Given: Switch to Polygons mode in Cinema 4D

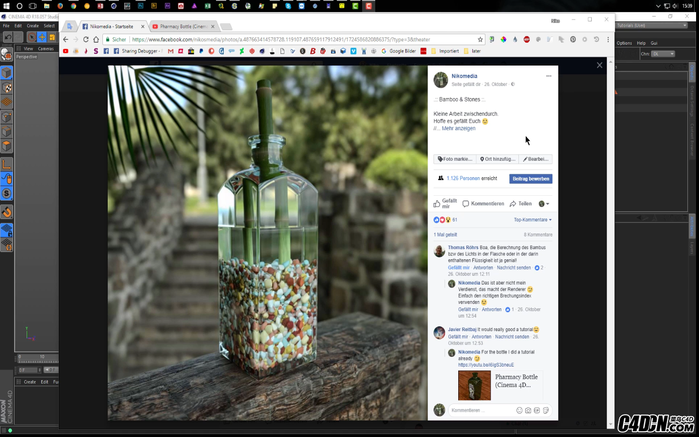Looking at the screenshot, I should click(x=6, y=146).
